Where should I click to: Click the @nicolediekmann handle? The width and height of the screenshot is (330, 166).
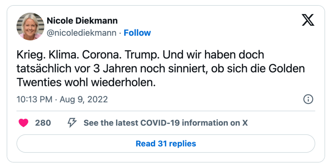tap(82, 33)
